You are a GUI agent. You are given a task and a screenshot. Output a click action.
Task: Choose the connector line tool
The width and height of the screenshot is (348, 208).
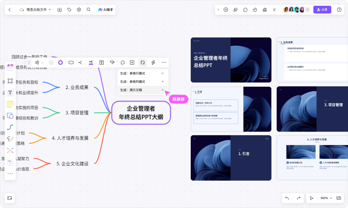(10, 127)
